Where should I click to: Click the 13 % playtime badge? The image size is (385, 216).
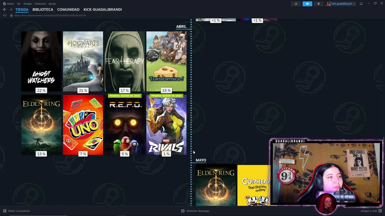coord(41,154)
